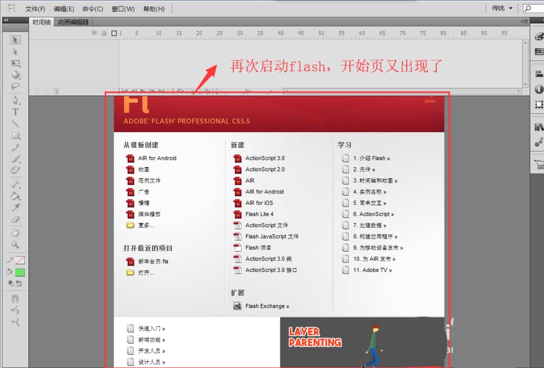This screenshot has height=368, width=544.
Task: Select the Pen tool
Action: 15,100
